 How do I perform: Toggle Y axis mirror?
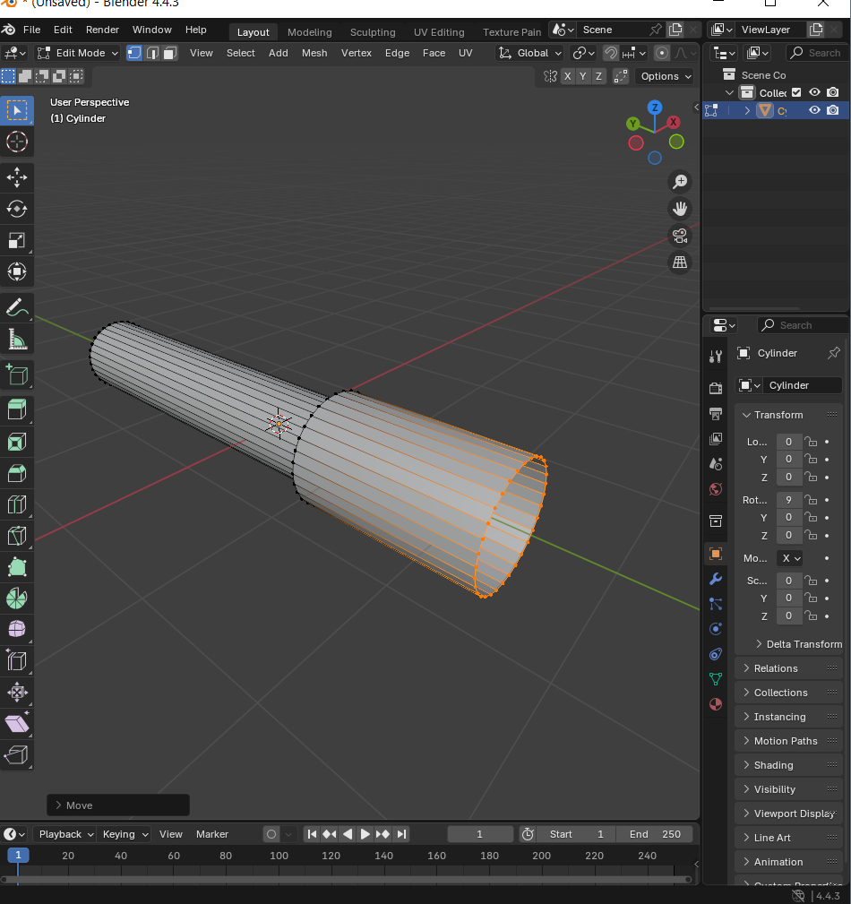(583, 76)
